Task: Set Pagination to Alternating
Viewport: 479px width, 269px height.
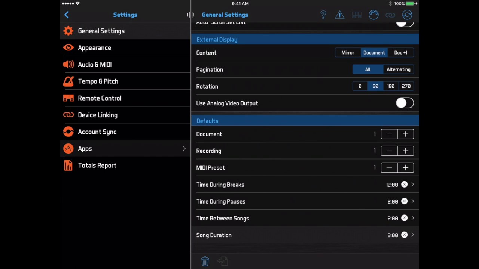Action: tap(399, 69)
